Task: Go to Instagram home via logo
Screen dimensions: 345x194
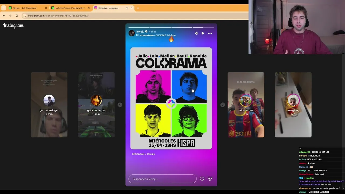Action: click(13, 26)
